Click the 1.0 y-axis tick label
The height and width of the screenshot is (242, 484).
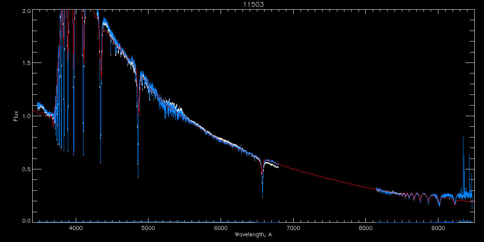26,116
